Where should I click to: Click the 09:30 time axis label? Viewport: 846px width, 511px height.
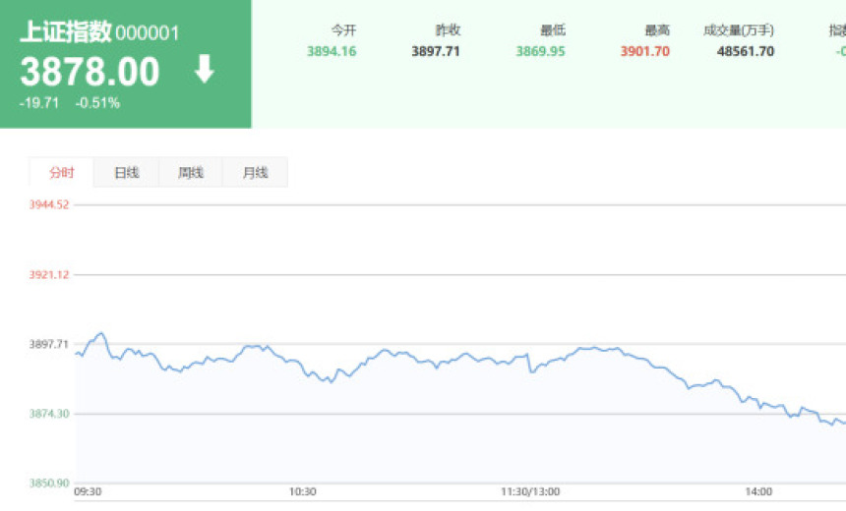(x=89, y=492)
